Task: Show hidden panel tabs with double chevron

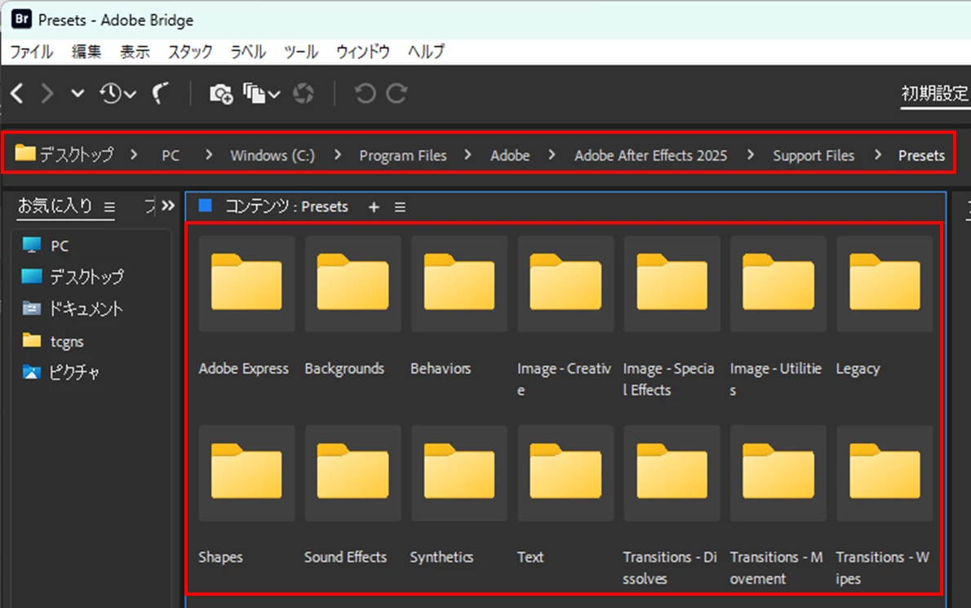Action: [x=168, y=206]
